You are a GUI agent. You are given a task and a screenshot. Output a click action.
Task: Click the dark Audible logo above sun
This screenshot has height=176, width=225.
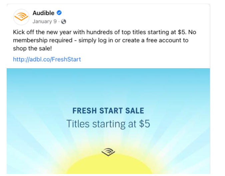coord(108,152)
